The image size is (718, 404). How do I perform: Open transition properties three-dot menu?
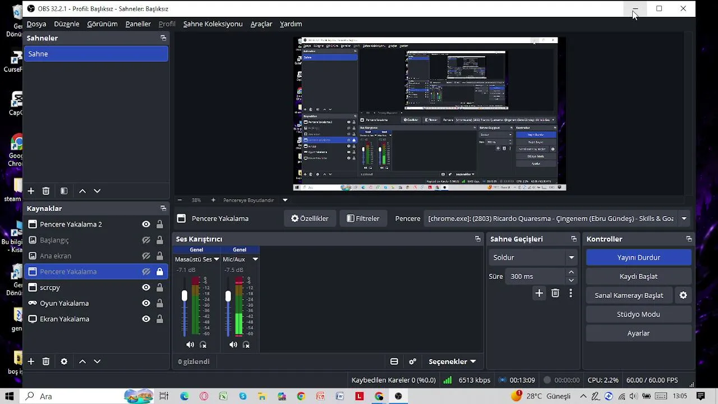pos(571,293)
